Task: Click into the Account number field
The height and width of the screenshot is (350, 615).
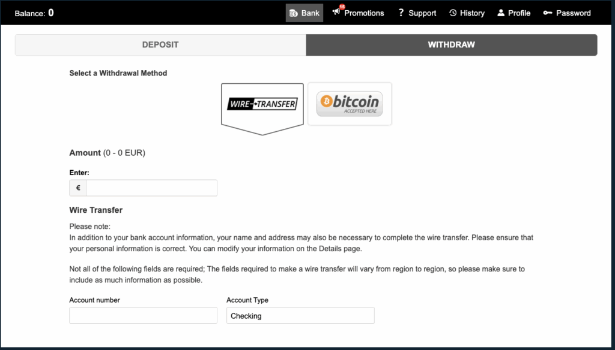Action: coord(143,316)
